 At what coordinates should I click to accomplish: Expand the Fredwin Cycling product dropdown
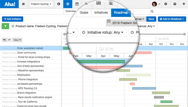41,4
